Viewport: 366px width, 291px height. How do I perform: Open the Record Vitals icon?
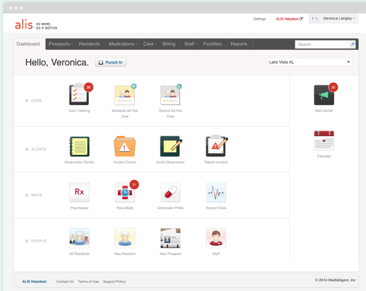(x=216, y=192)
